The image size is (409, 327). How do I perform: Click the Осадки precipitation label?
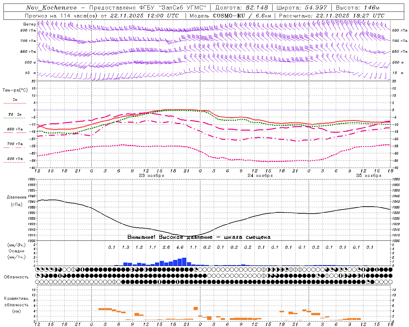16,251
